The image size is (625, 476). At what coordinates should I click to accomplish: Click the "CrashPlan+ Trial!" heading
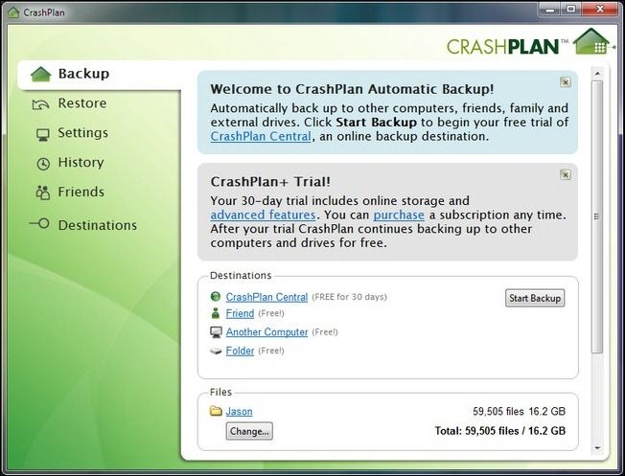270,182
